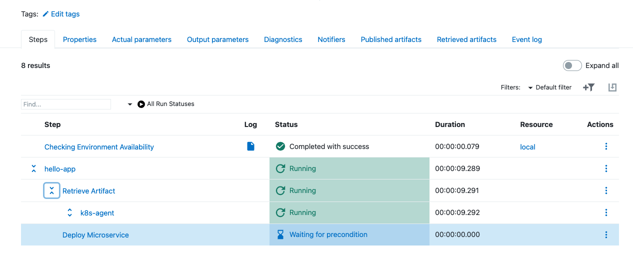Switch to the Event log tab
This screenshot has width=633, height=258.
click(526, 39)
